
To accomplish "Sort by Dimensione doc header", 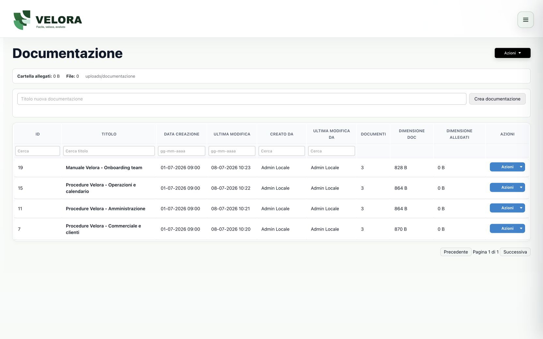I will 412,134.
